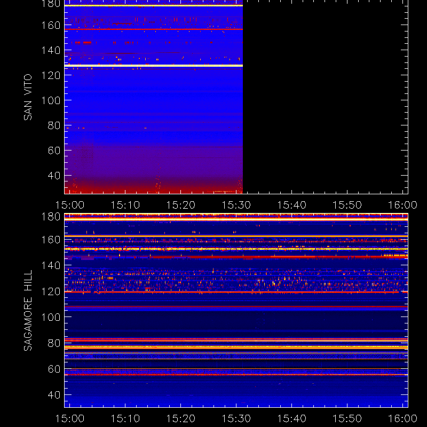This screenshot has height=427, width=427.
Task: Click 15:00 time label below Sagamore Hill plot
Action: [70, 418]
